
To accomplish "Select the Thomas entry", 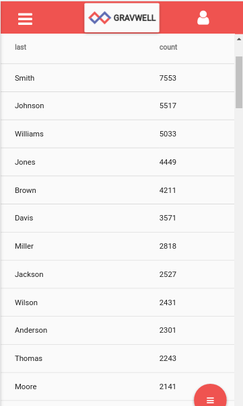I will click(x=118, y=359).
